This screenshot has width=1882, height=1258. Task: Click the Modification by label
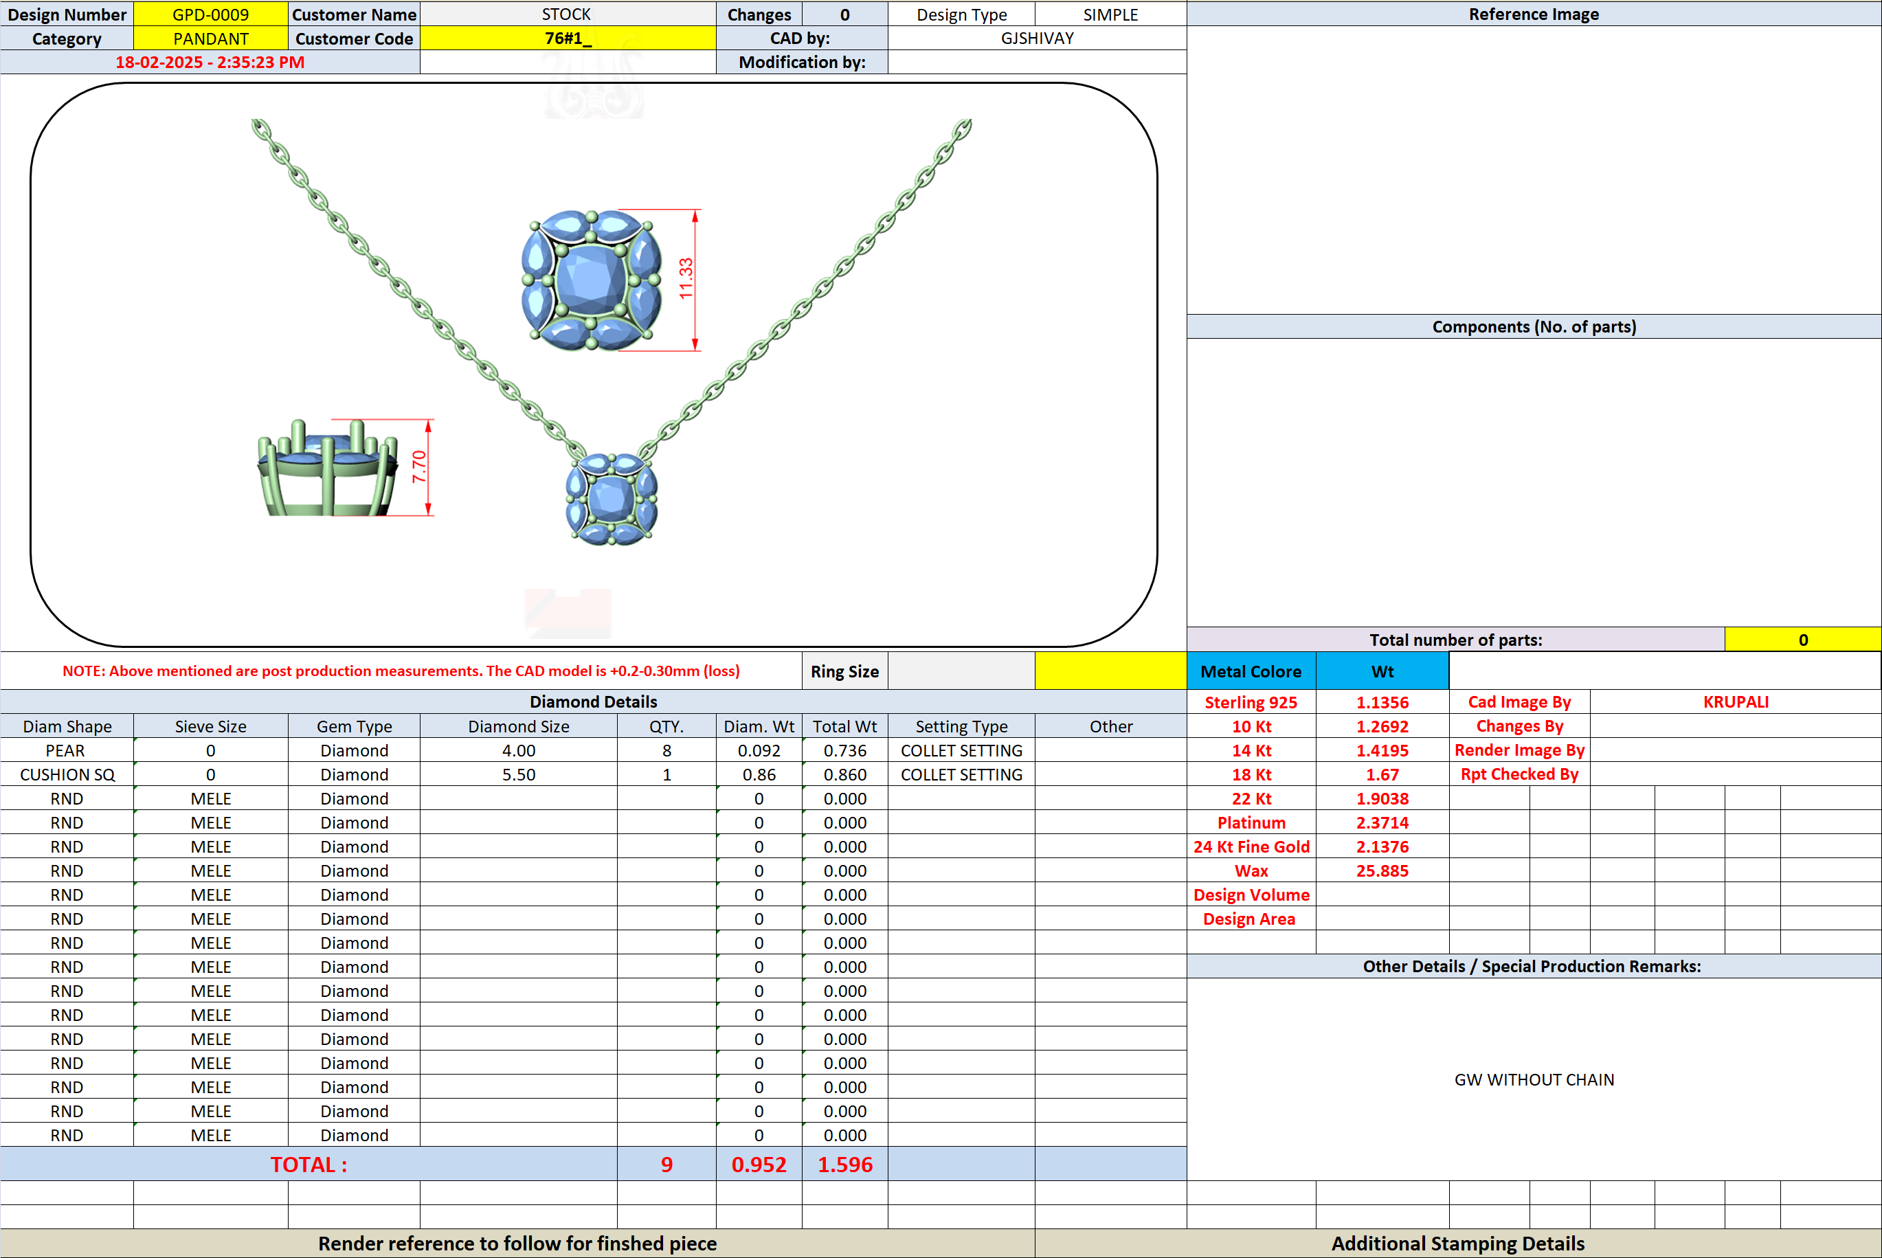pos(801,63)
